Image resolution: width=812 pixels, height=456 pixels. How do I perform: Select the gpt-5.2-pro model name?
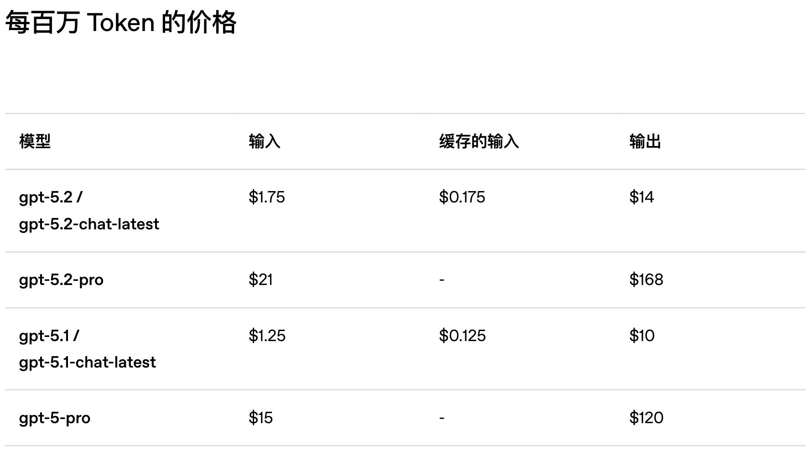61,280
